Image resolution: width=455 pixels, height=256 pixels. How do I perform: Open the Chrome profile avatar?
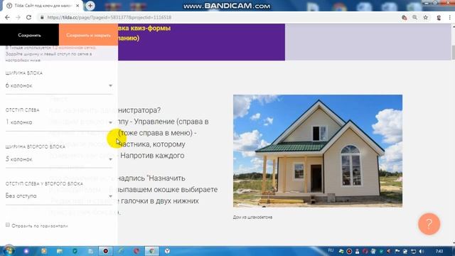click(439, 17)
